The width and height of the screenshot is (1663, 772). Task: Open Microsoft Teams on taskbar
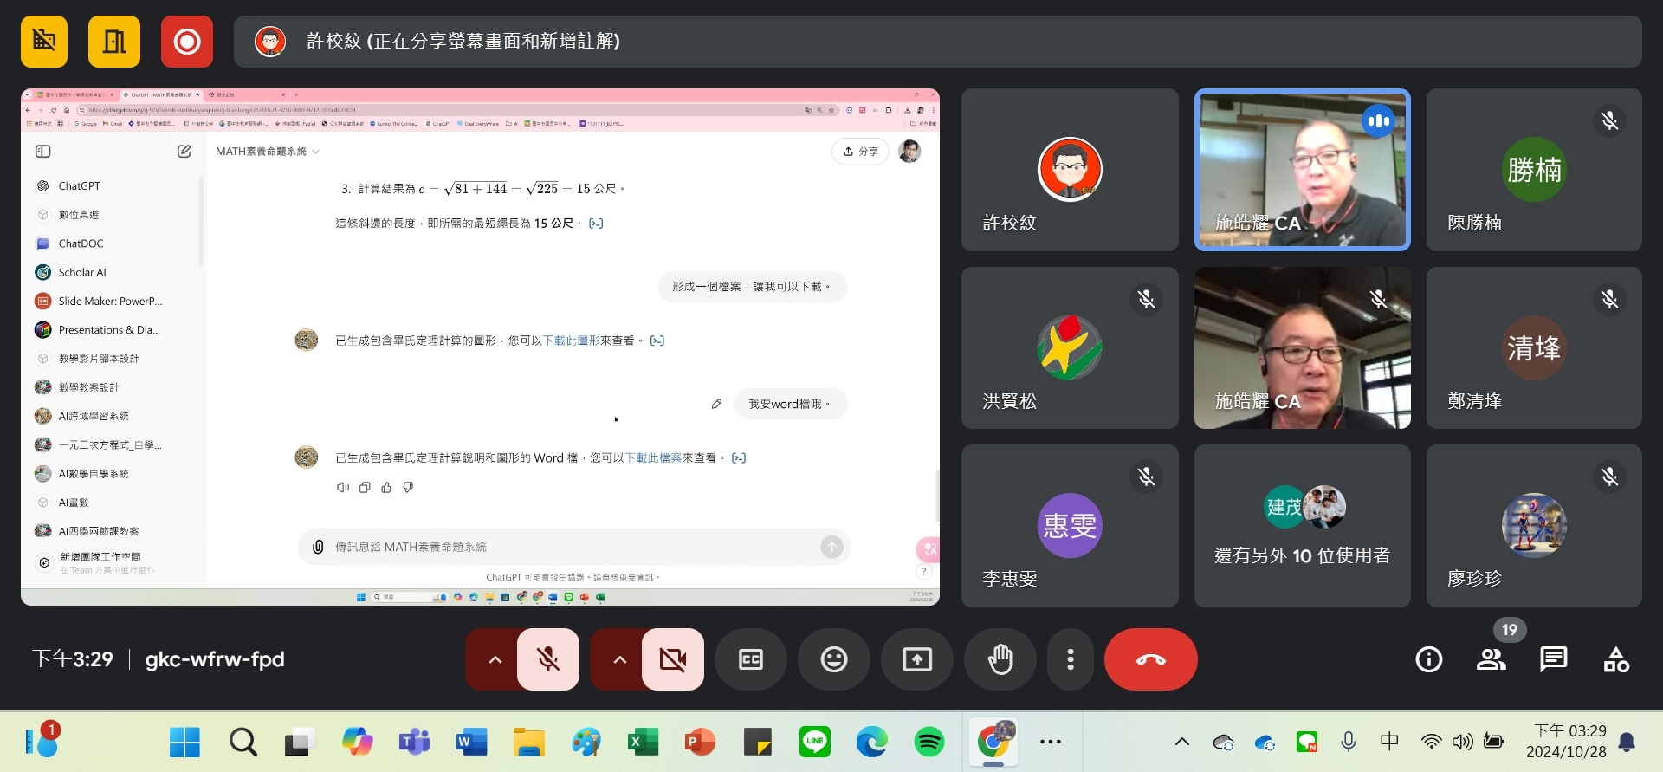coord(414,743)
